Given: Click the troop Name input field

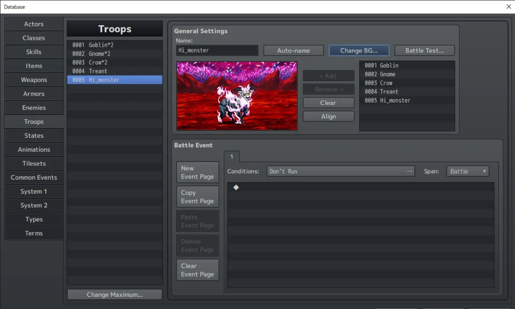Looking at the screenshot, I should (216, 50).
